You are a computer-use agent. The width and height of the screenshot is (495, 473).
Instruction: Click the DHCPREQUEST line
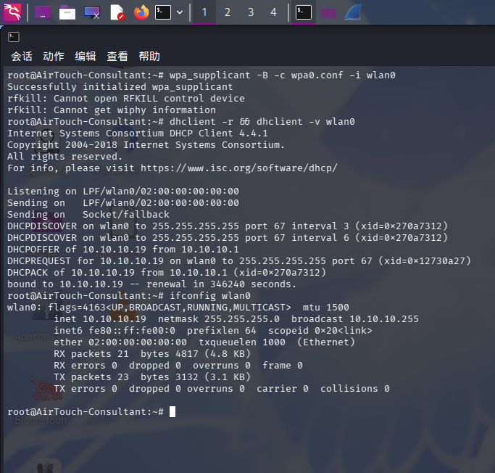[x=239, y=261]
